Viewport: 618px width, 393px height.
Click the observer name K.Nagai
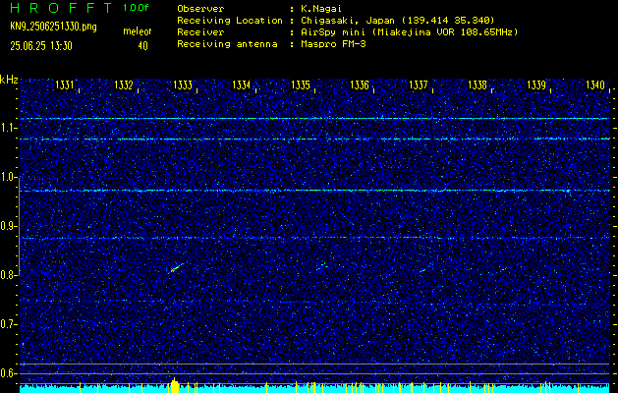click(322, 9)
